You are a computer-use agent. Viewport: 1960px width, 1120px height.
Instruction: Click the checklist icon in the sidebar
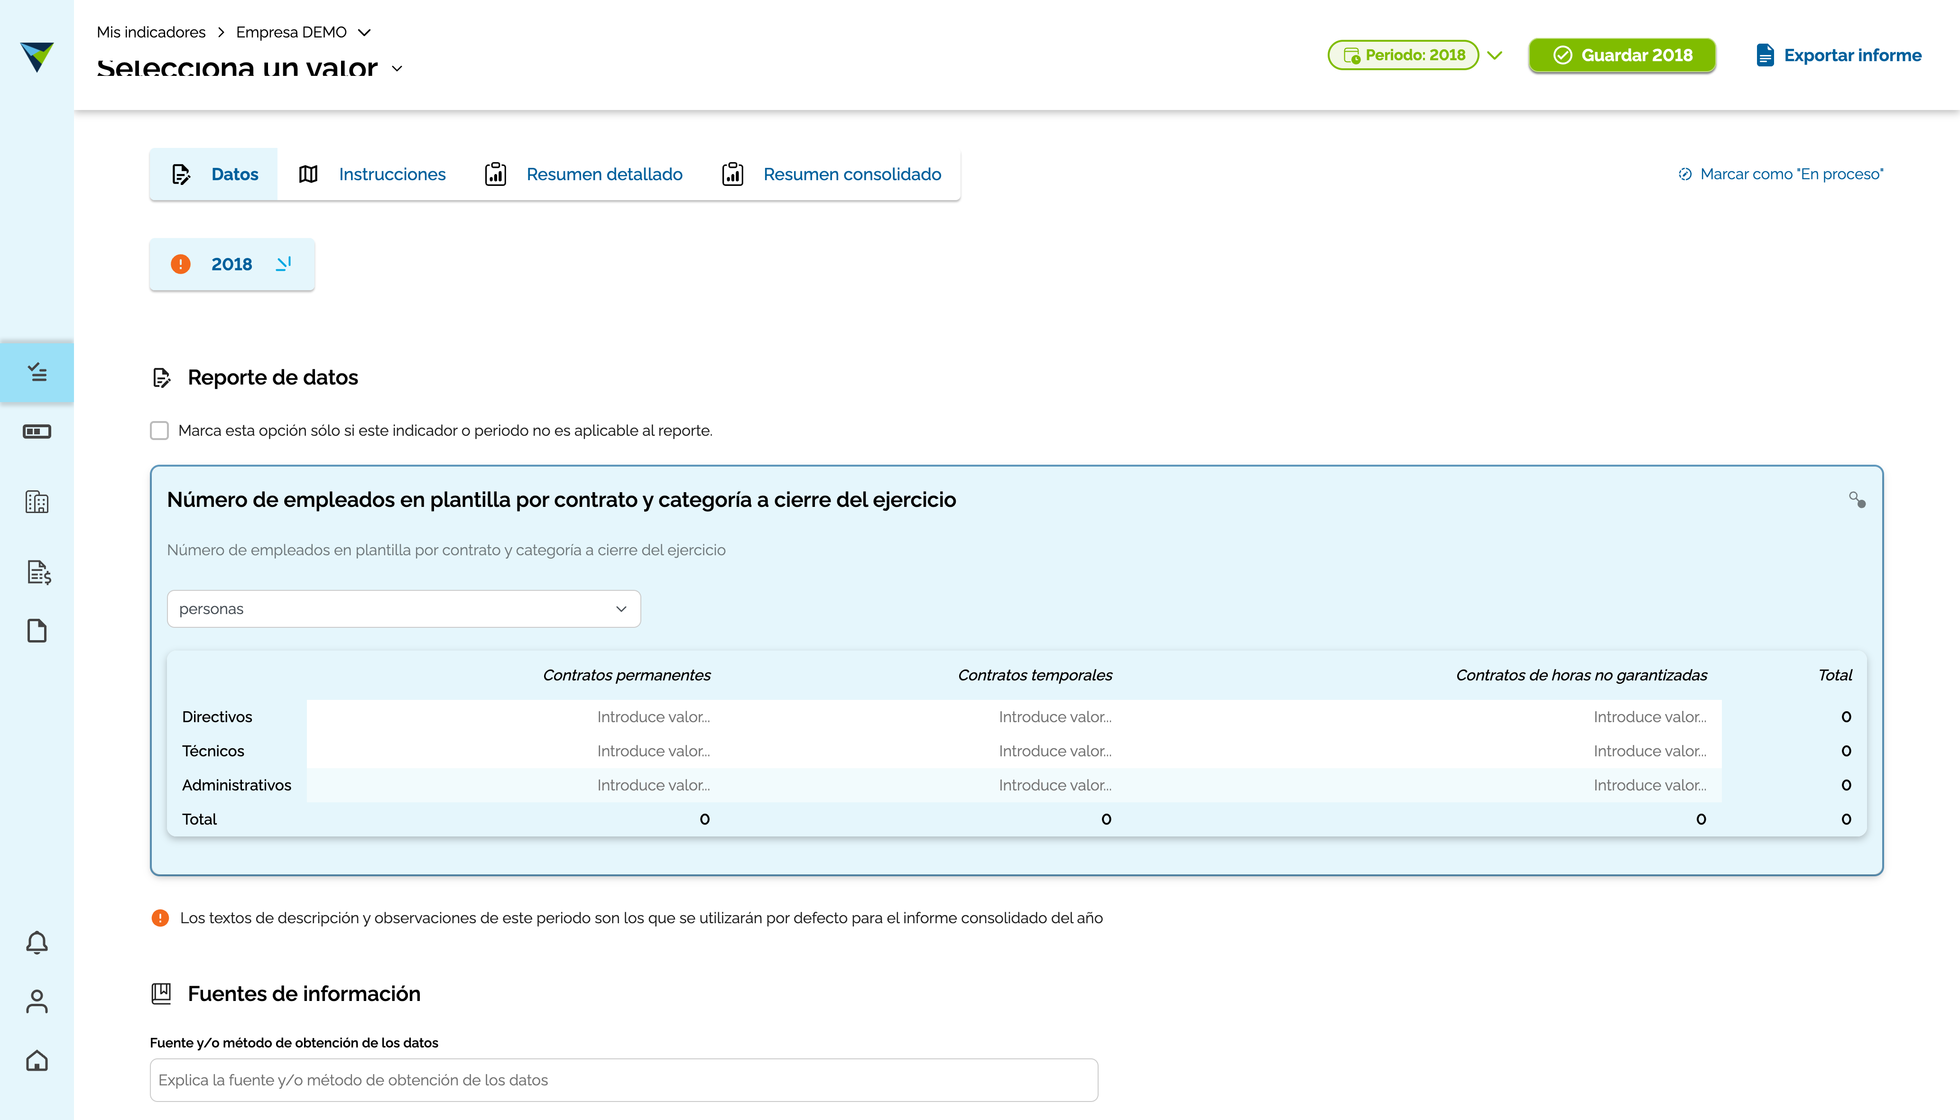(37, 372)
